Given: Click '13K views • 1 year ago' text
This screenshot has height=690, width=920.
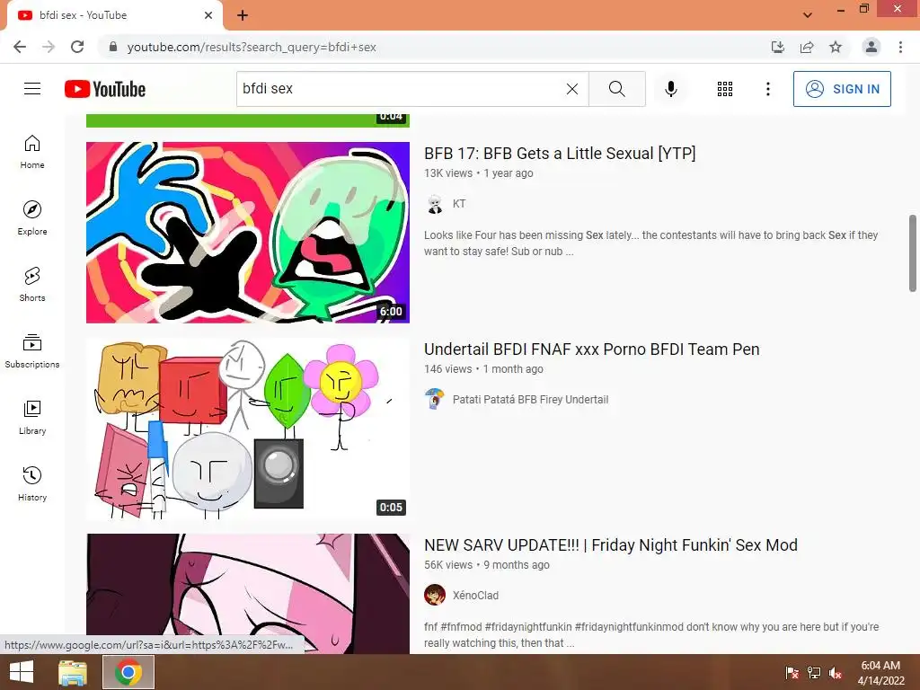Looking at the screenshot, I should [479, 173].
